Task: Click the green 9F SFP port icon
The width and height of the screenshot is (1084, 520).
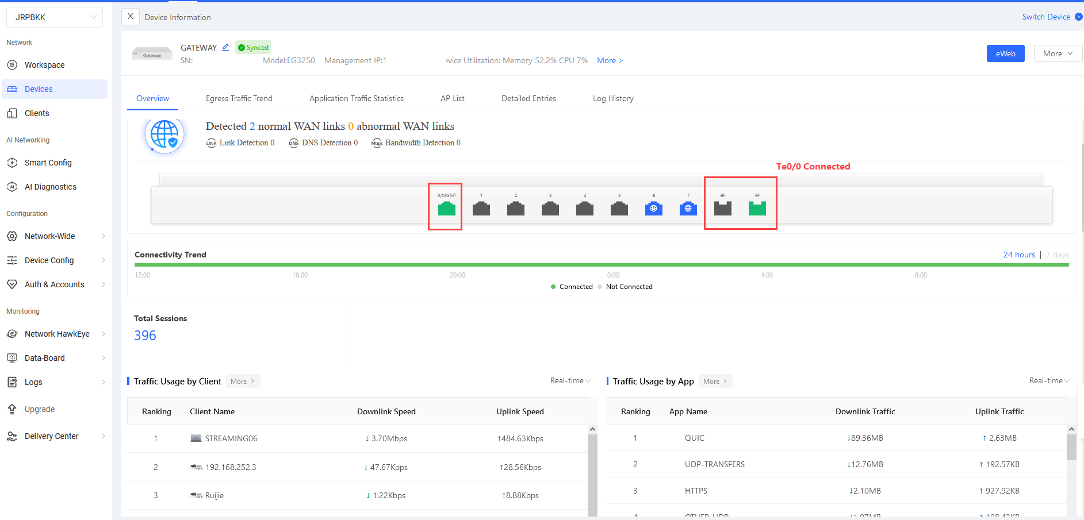Action: [x=757, y=209]
